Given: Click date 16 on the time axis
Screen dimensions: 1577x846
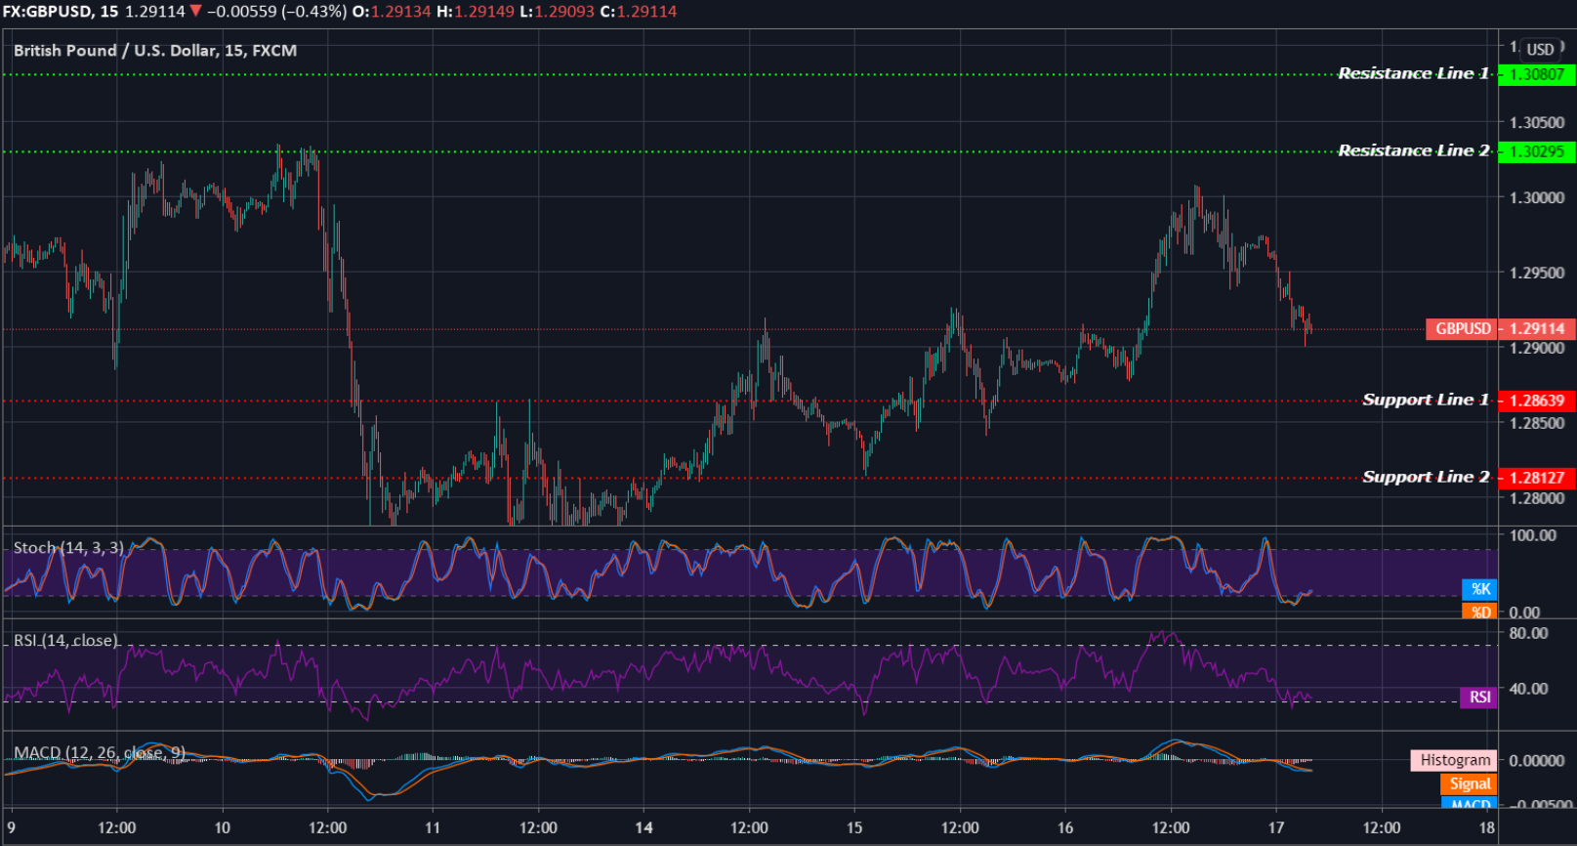Looking at the screenshot, I should click(x=1065, y=827).
